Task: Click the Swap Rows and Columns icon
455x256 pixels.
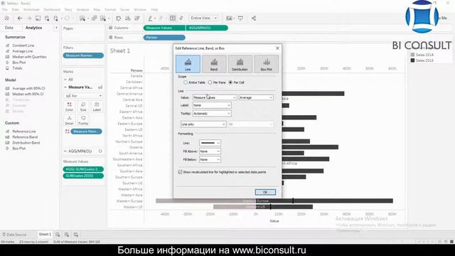Action: coord(119,18)
